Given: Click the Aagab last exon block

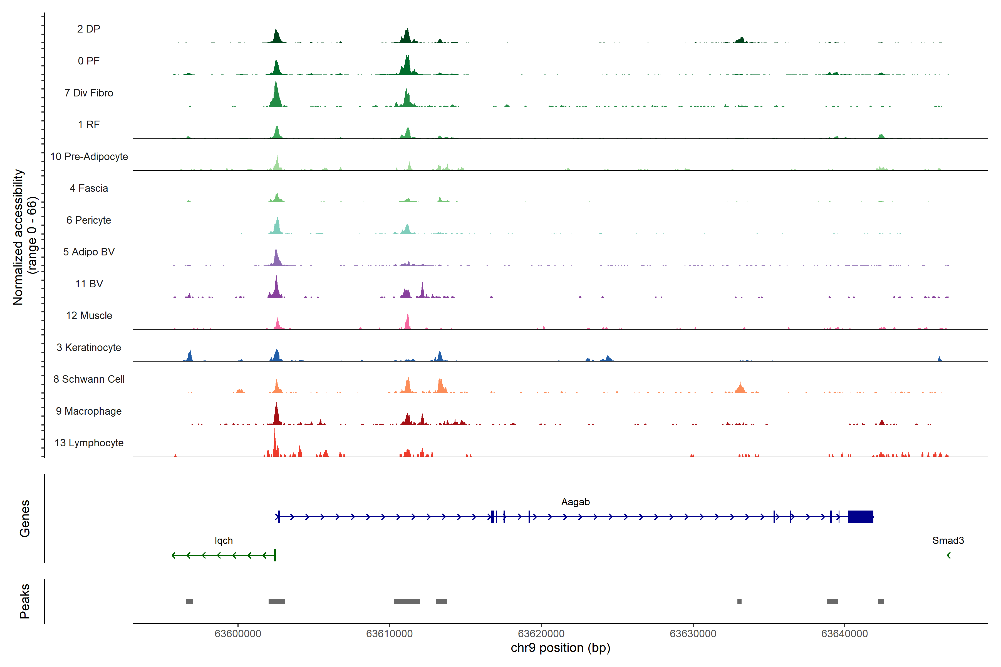Looking at the screenshot, I should point(861,516).
